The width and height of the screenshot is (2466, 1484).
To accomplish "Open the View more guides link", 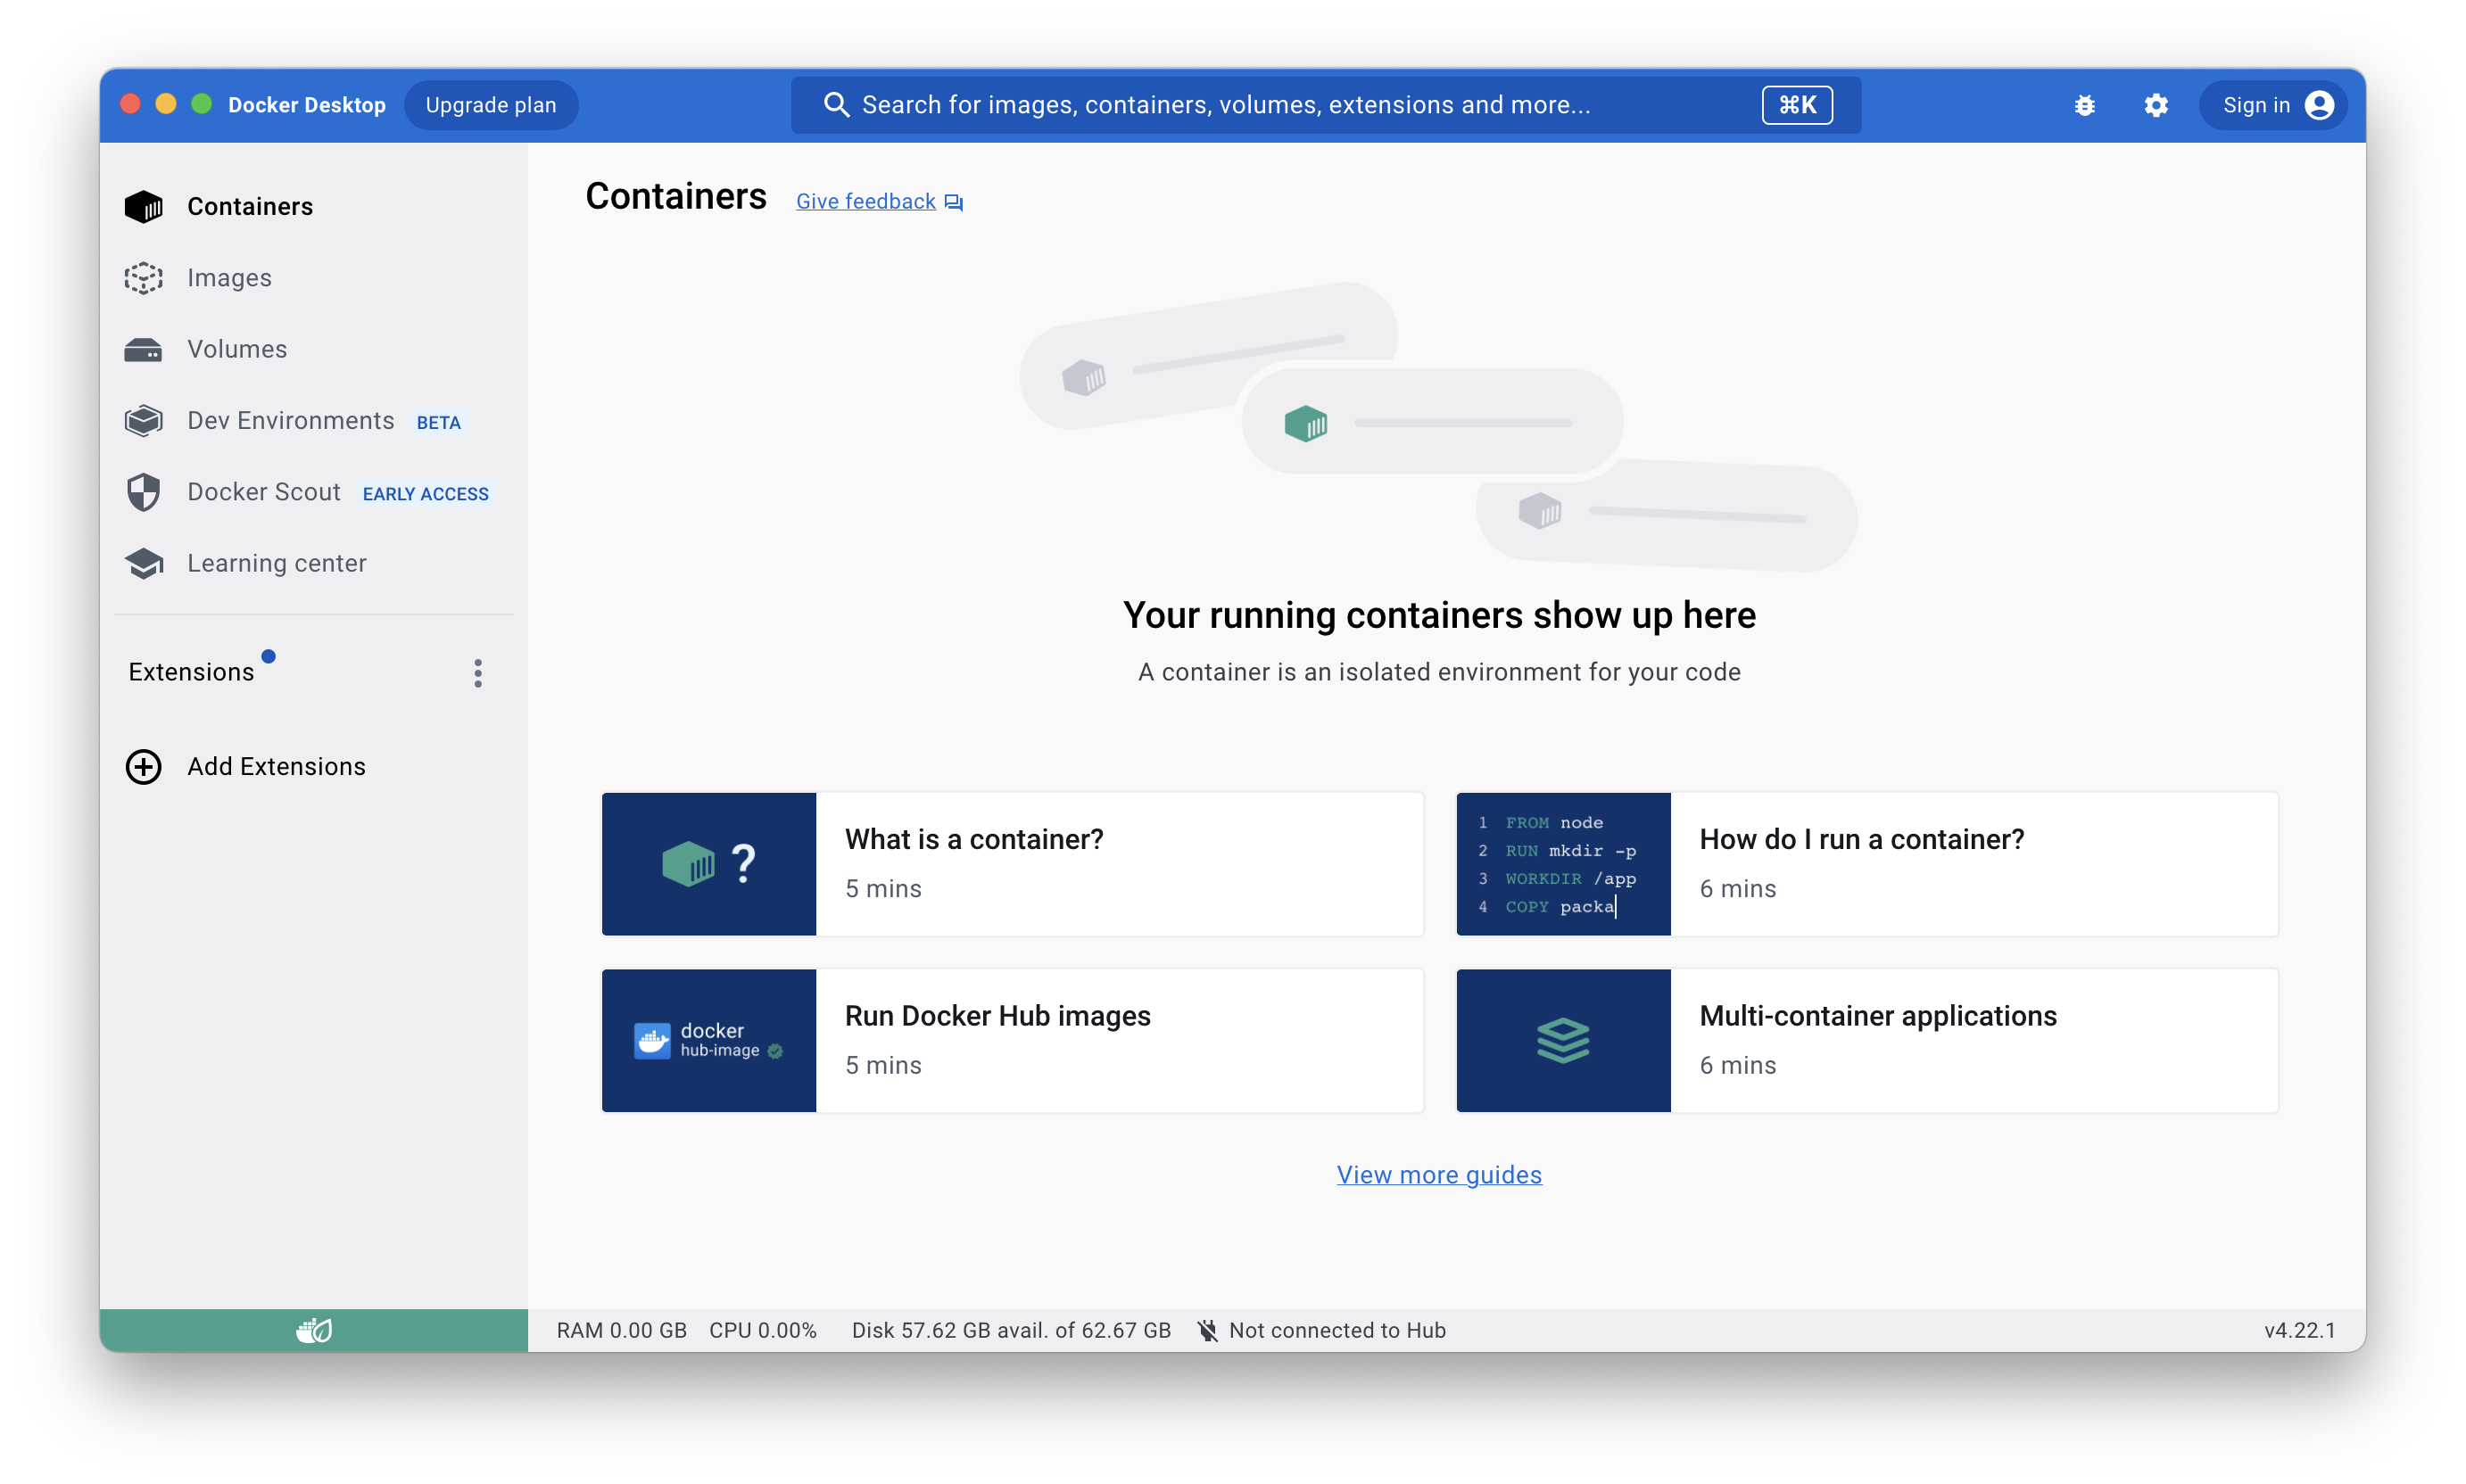I will click(1438, 1174).
